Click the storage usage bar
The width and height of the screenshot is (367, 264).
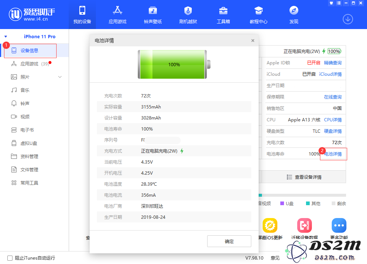coord(302,195)
